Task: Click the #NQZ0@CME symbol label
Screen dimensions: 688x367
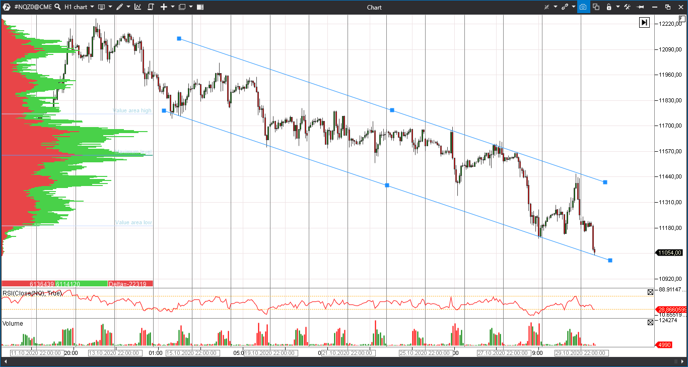Action: (33, 7)
